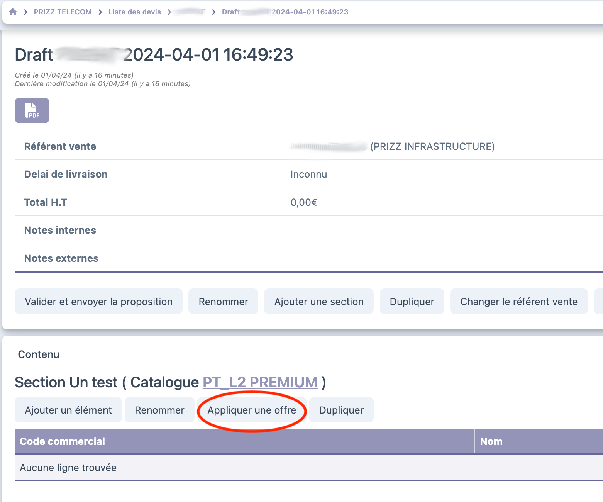Click the circled Appliquer une offre button
Image resolution: width=603 pixels, height=502 pixels.
[x=252, y=410]
